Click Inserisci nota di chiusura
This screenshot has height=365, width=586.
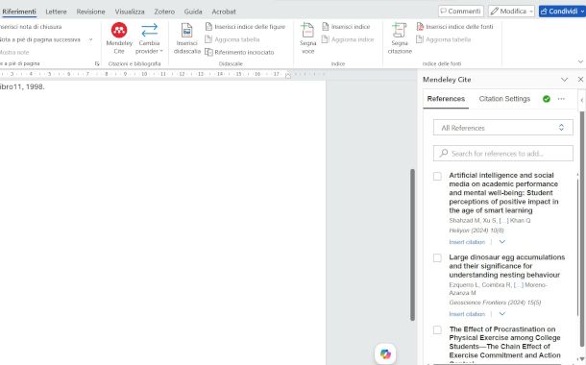[x=31, y=27]
